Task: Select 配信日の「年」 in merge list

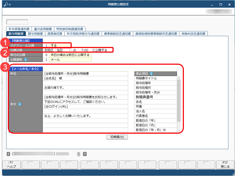Action: point(155,121)
